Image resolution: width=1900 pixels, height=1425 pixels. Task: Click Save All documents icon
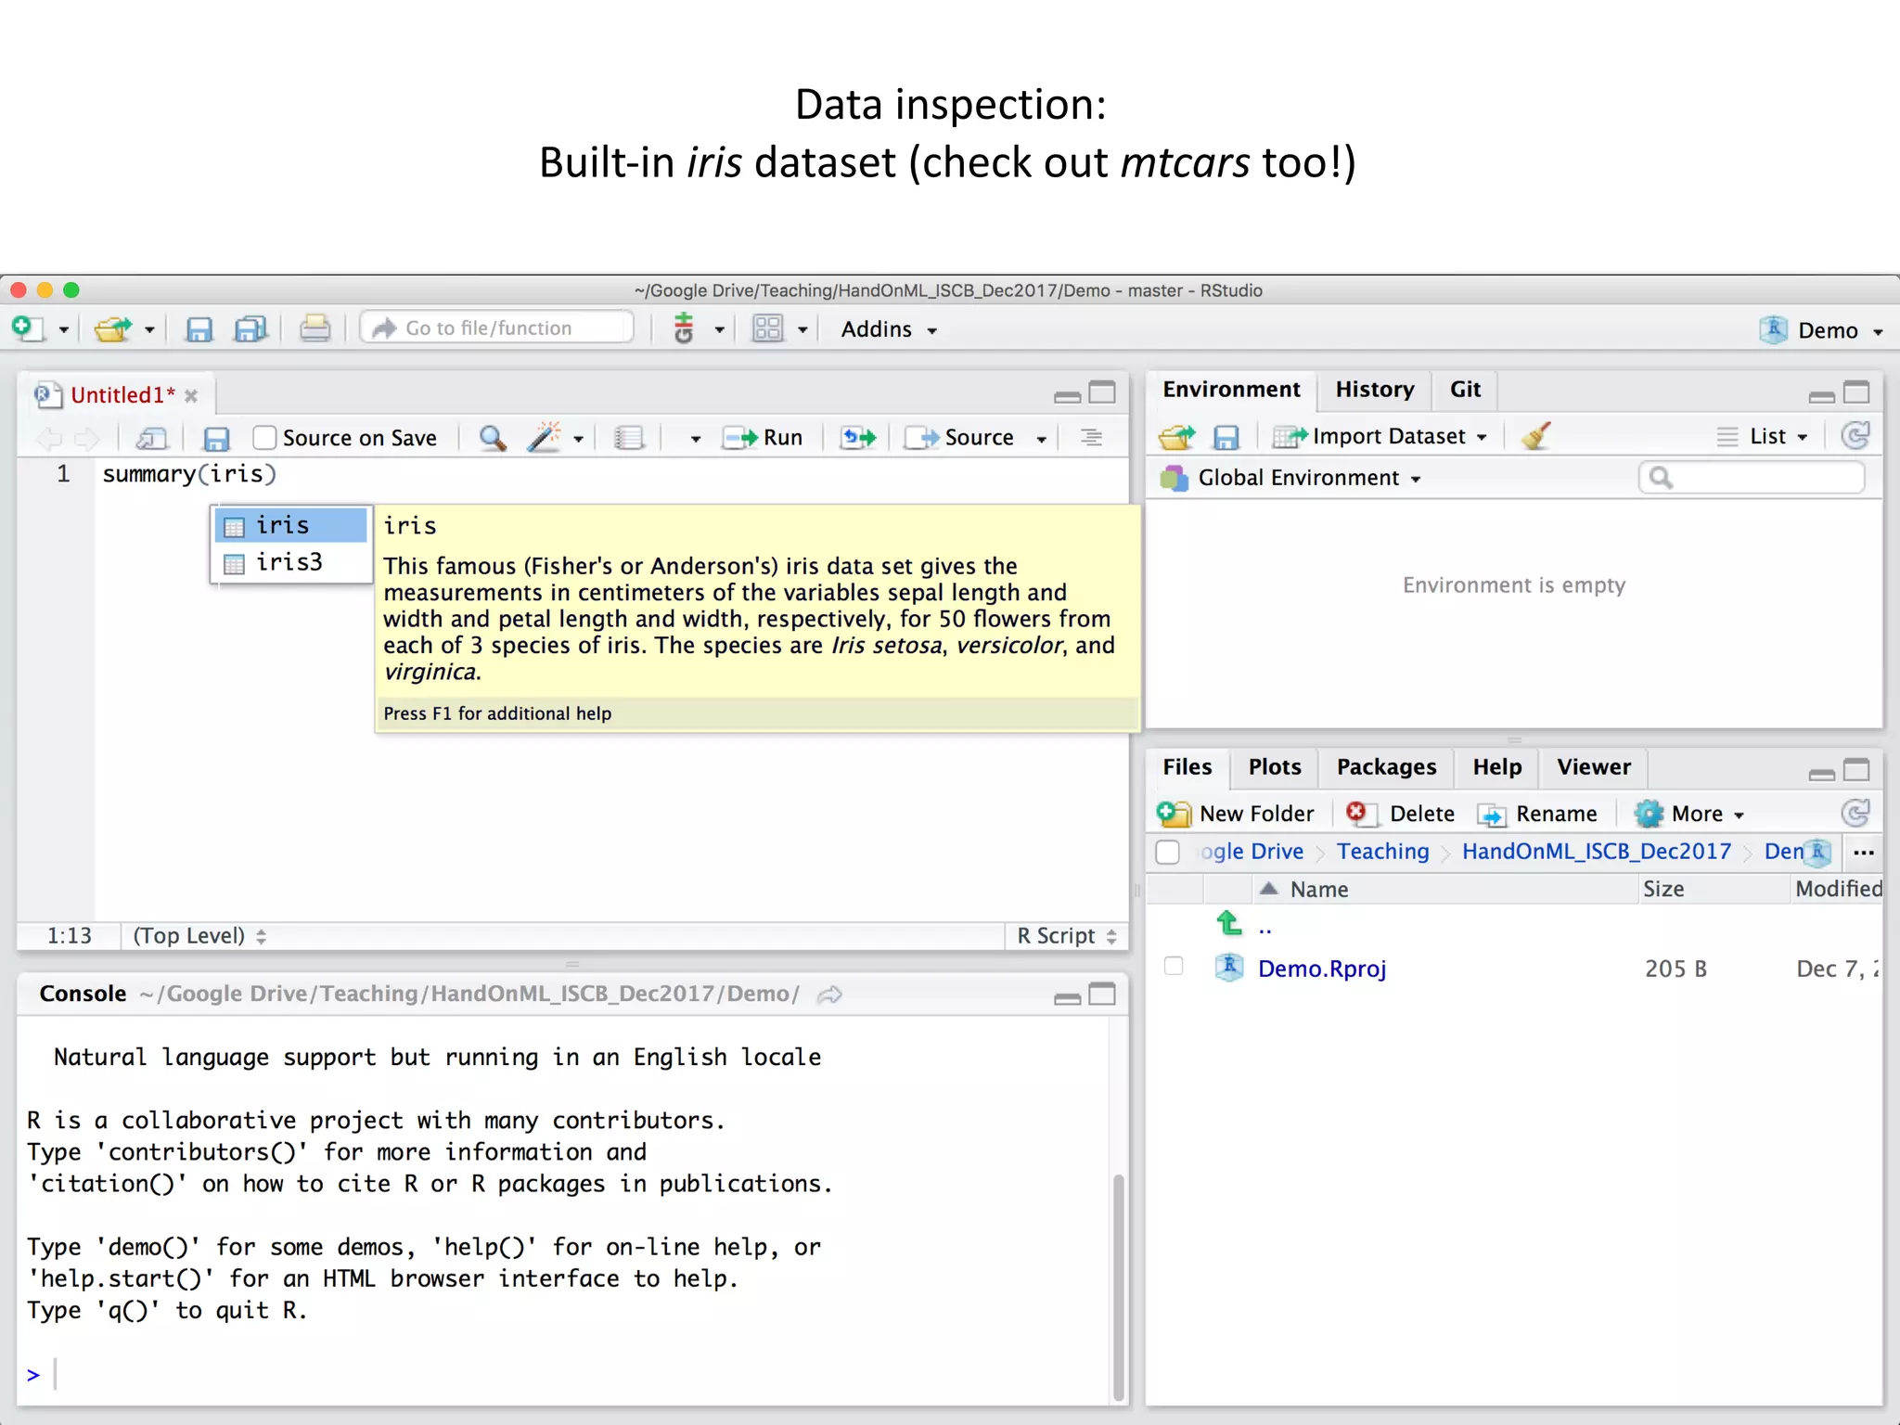pyautogui.click(x=250, y=329)
